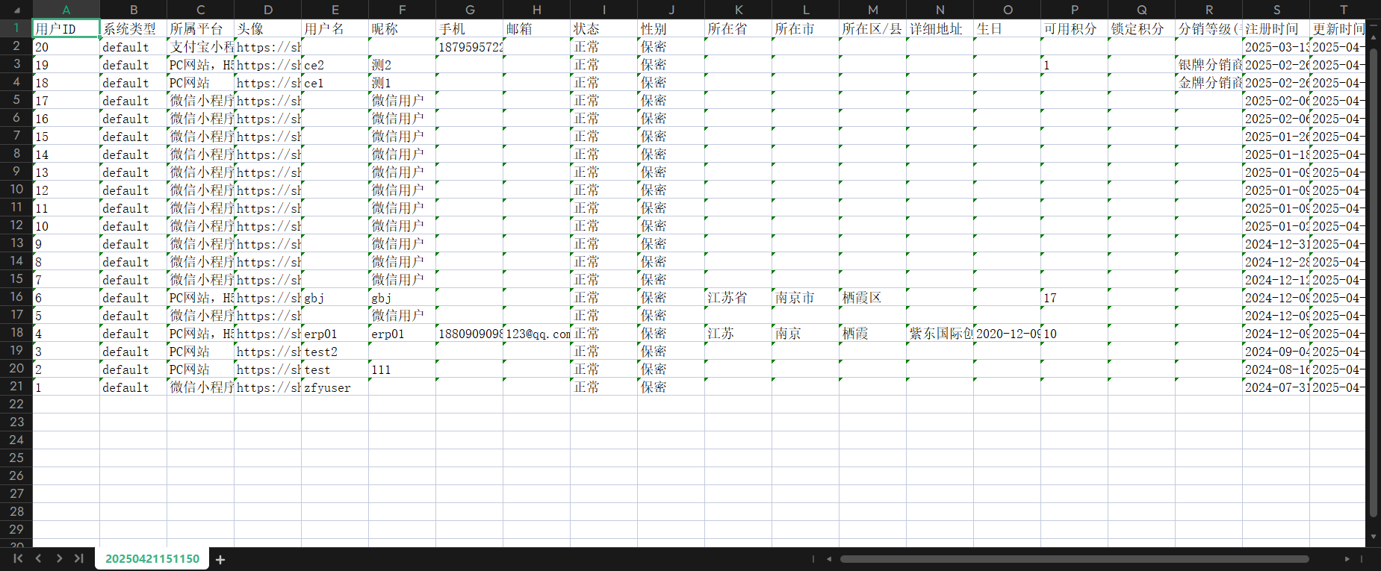Screen dimensions: 1381x571
Task: Go to previous sheet with left arrow
Action: point(38,558)
